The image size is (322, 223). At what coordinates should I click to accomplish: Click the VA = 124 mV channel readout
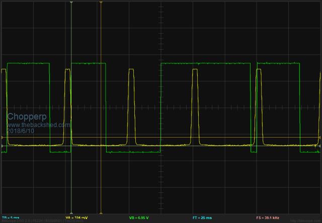coord(76,218)
